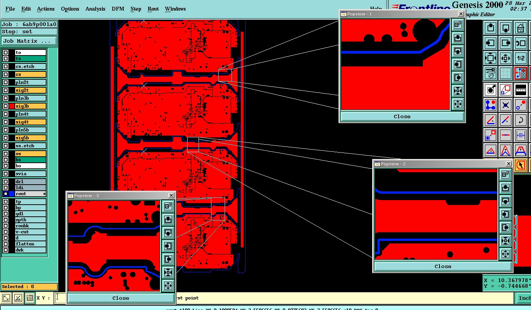Screen dimensions: 531x310
Task: Pan left inside Popview 2
Action: coord(505,214)
